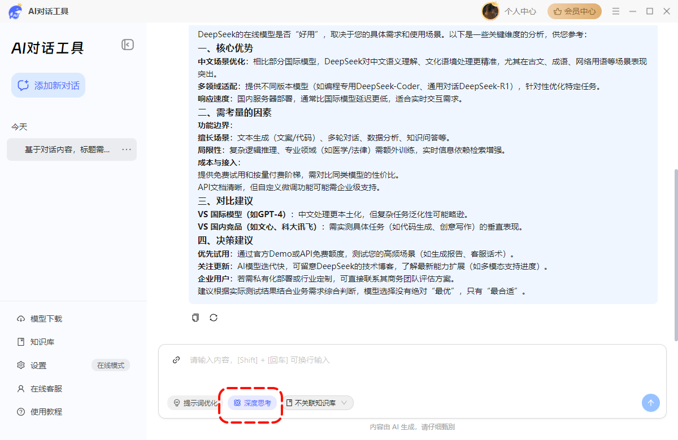Click the 模型下载 cloud icon
The image size is (678, 440).
(x=21, y=319)
